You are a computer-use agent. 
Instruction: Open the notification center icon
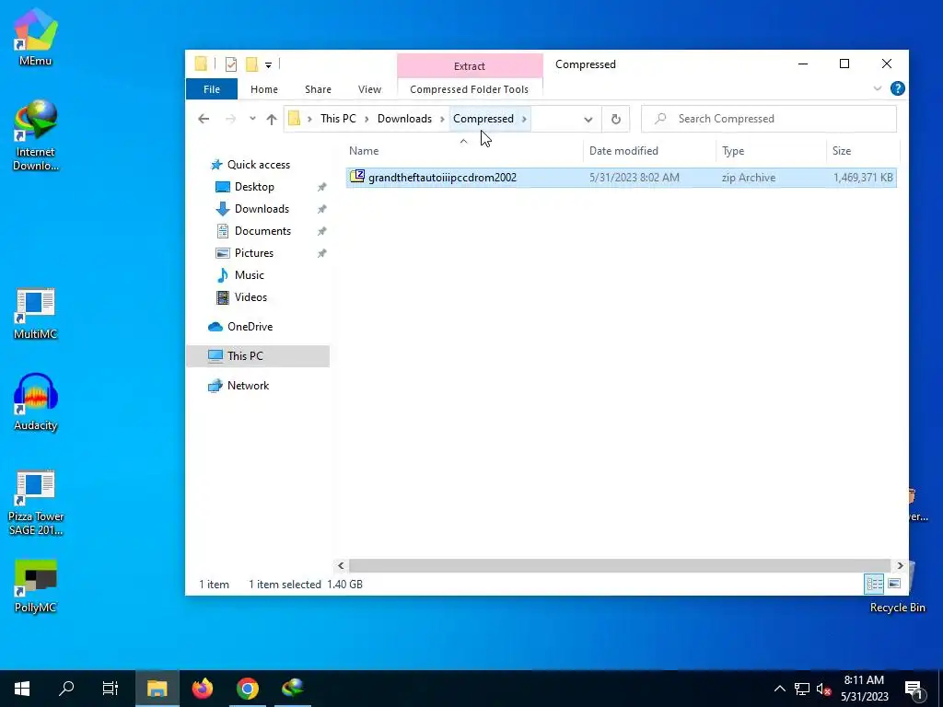point(914,689)
